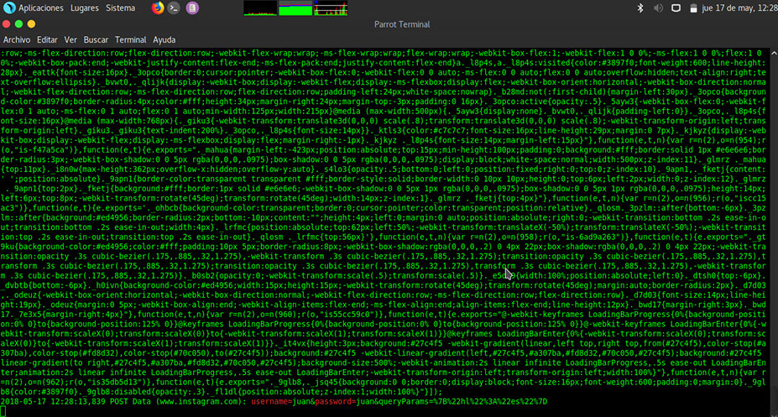778x417 pixels.
Task: Open the purple text editor launcher
Action: pyautogui.click(x=193, y=8)
